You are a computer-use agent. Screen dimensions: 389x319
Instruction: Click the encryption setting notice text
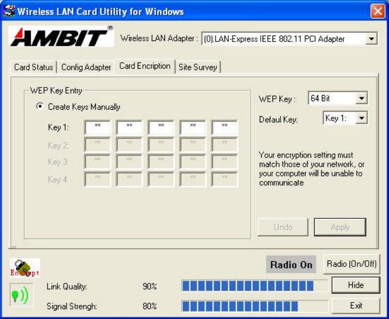(311, 169)
